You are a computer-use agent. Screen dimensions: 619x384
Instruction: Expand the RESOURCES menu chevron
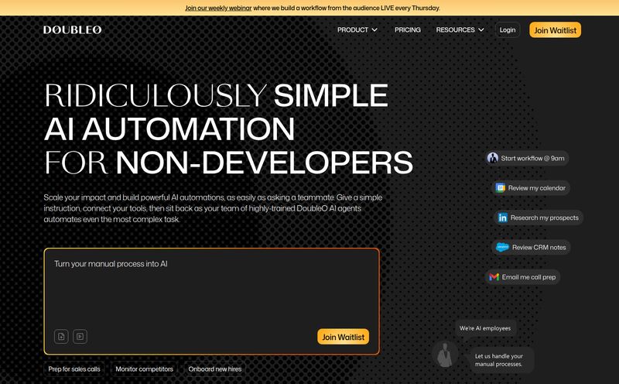pyautogui.click(x=480, y=30)
